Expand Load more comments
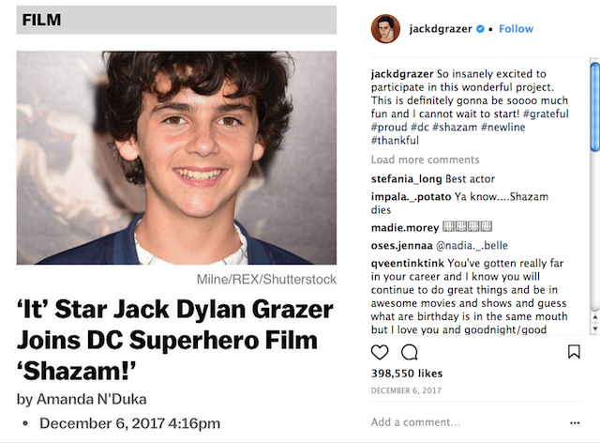 [425, 160]
